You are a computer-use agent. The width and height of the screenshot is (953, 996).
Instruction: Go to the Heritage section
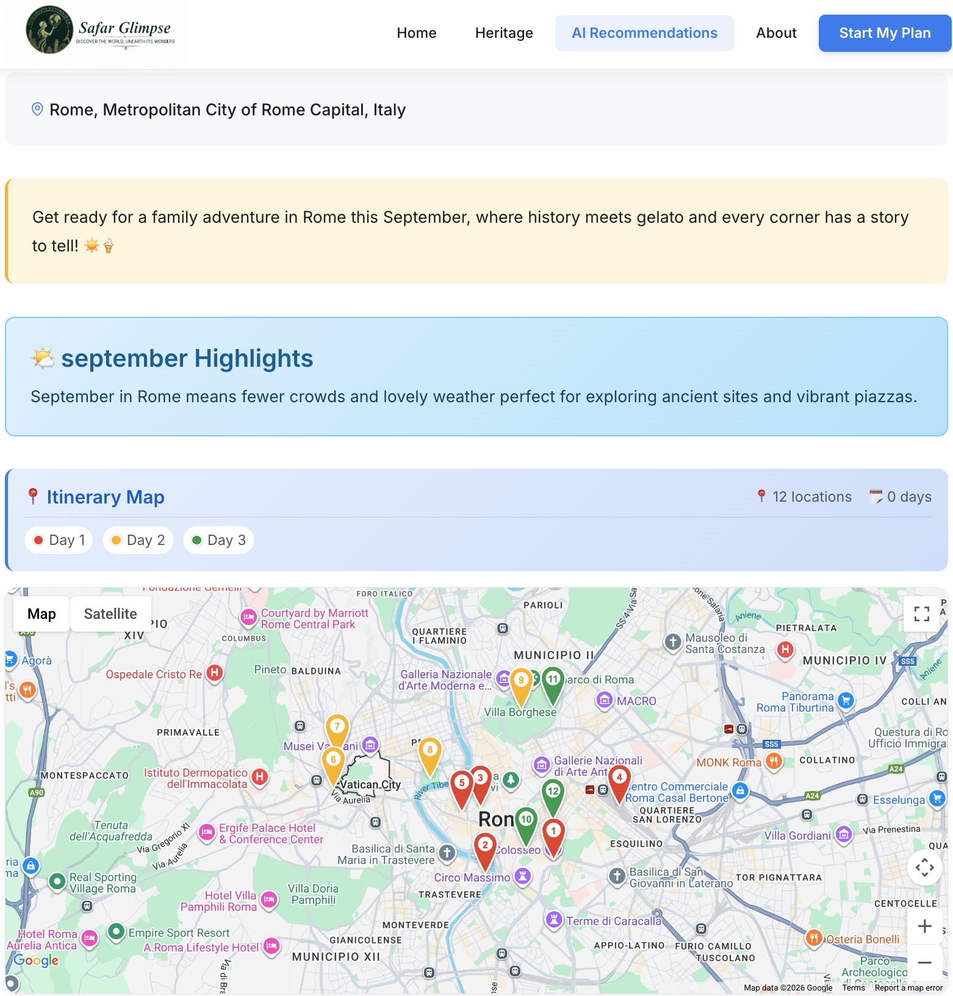(504, 33)
